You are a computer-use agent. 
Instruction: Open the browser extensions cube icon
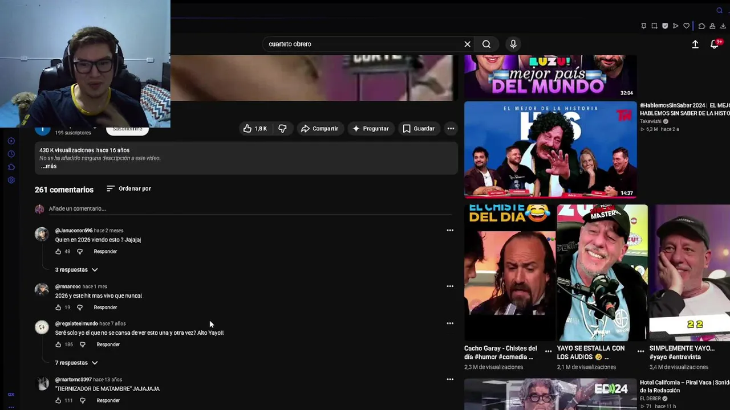coord(701,26)
